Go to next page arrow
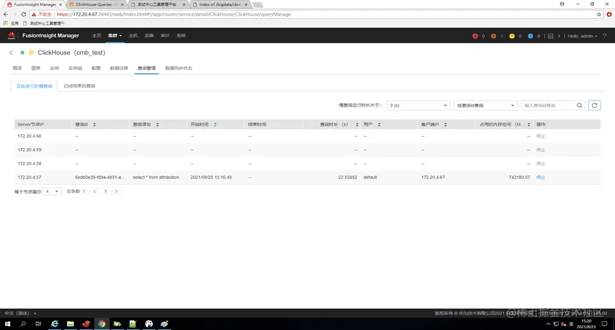This screenshot has height=330, width=615. pos(116,191)
